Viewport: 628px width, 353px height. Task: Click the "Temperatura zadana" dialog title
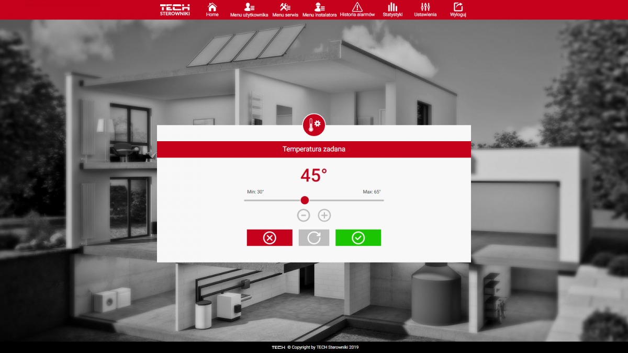(314, 149)
